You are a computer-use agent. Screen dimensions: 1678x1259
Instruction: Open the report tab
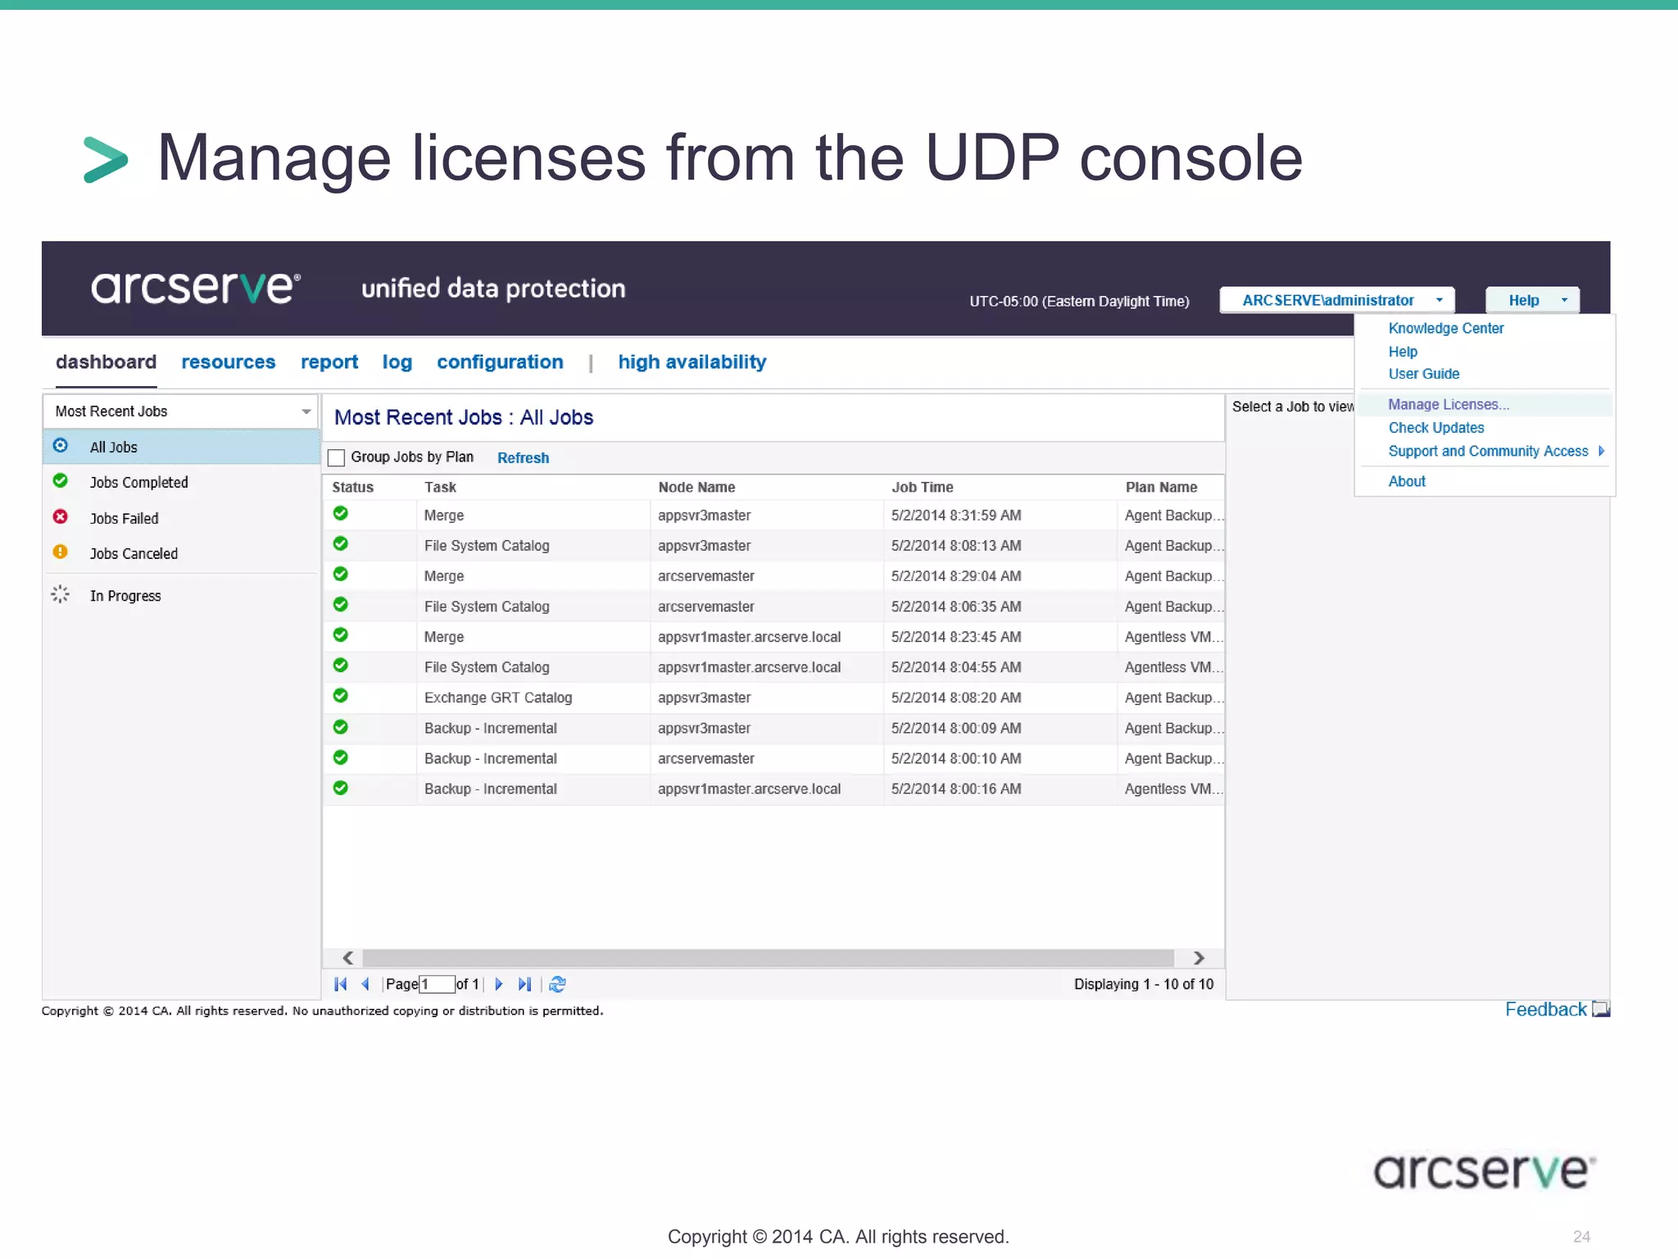point(329,362)
